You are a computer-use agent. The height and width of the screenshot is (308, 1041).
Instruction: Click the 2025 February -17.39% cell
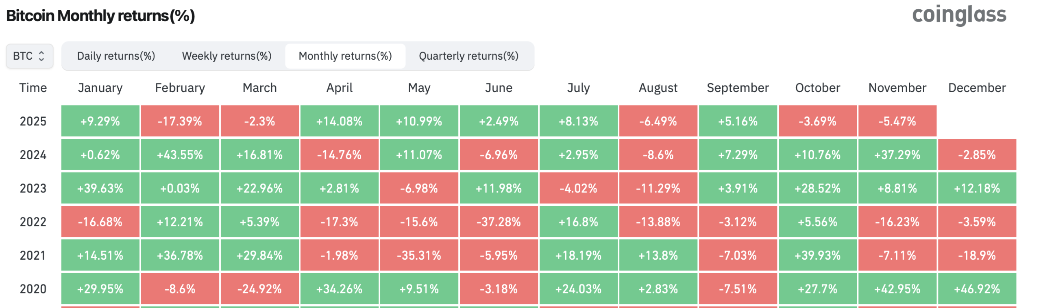click(180, 121)
